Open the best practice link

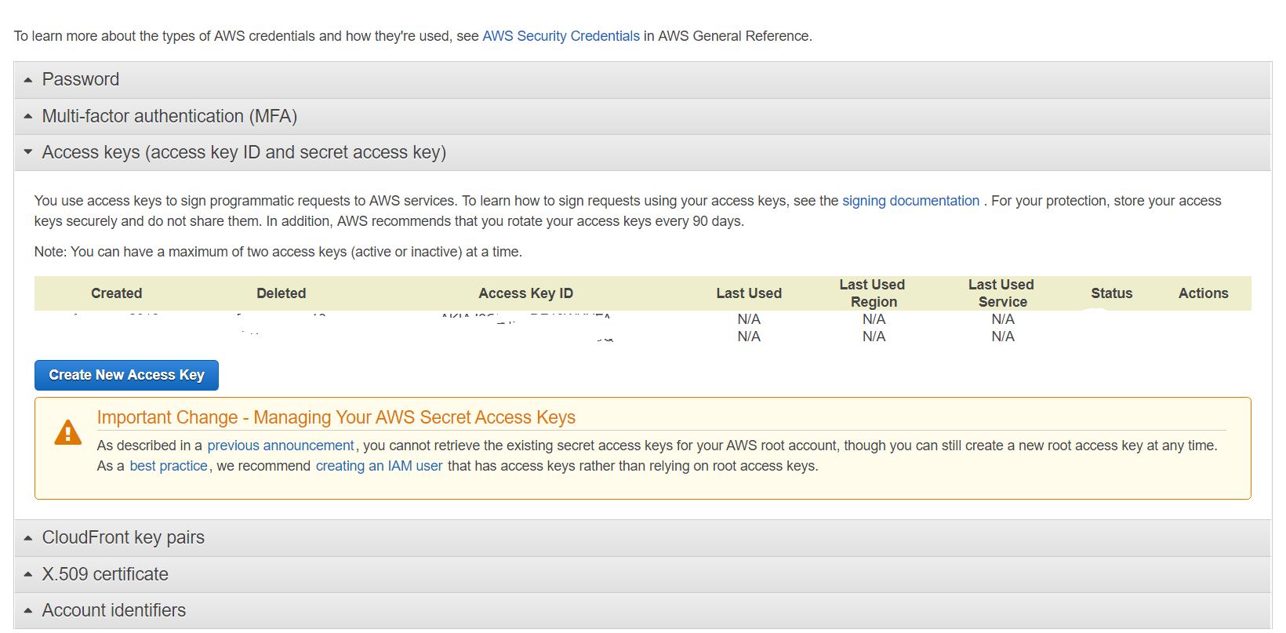(x=168, y=466)
